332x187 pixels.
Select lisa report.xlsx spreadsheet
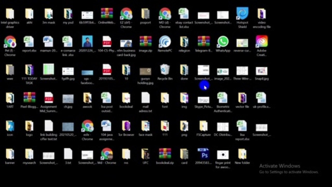click(242, 126)
